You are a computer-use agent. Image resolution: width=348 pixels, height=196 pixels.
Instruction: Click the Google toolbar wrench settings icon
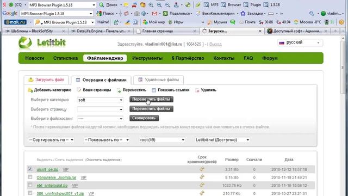tap(312, 14)
